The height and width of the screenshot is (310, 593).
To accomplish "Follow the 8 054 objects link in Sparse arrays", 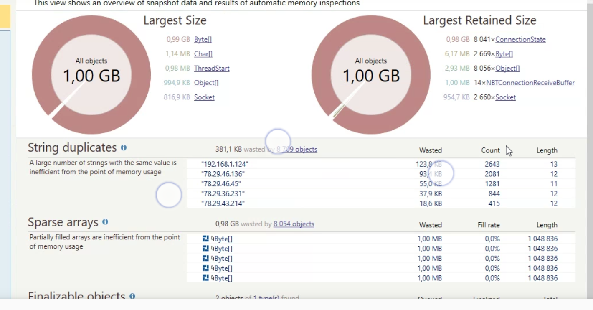I will 294,224.
